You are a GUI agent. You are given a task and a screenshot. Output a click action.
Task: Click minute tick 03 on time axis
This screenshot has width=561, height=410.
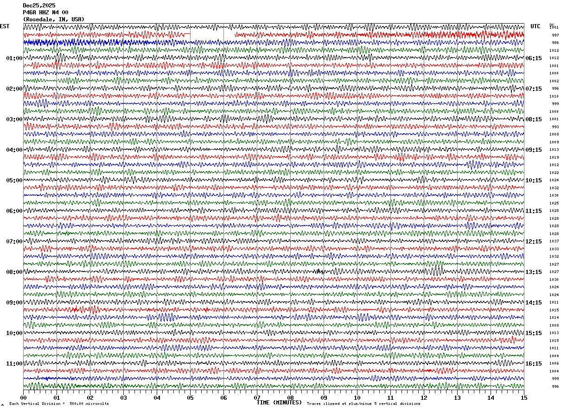[123, 398]
